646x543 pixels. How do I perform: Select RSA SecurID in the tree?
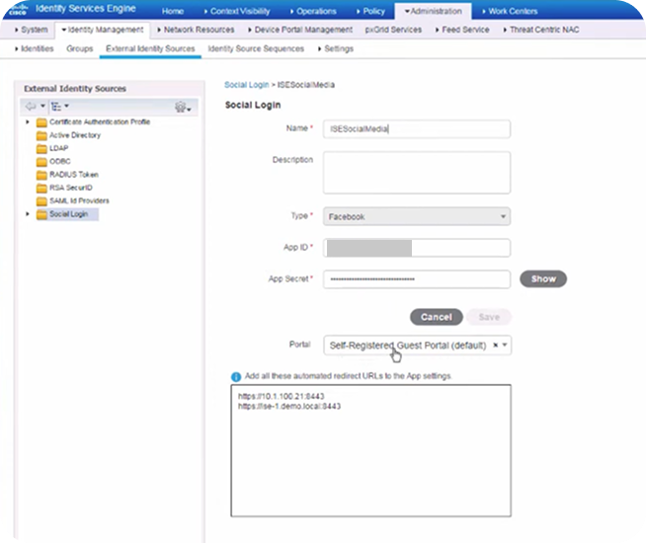[x=71, y=188]
